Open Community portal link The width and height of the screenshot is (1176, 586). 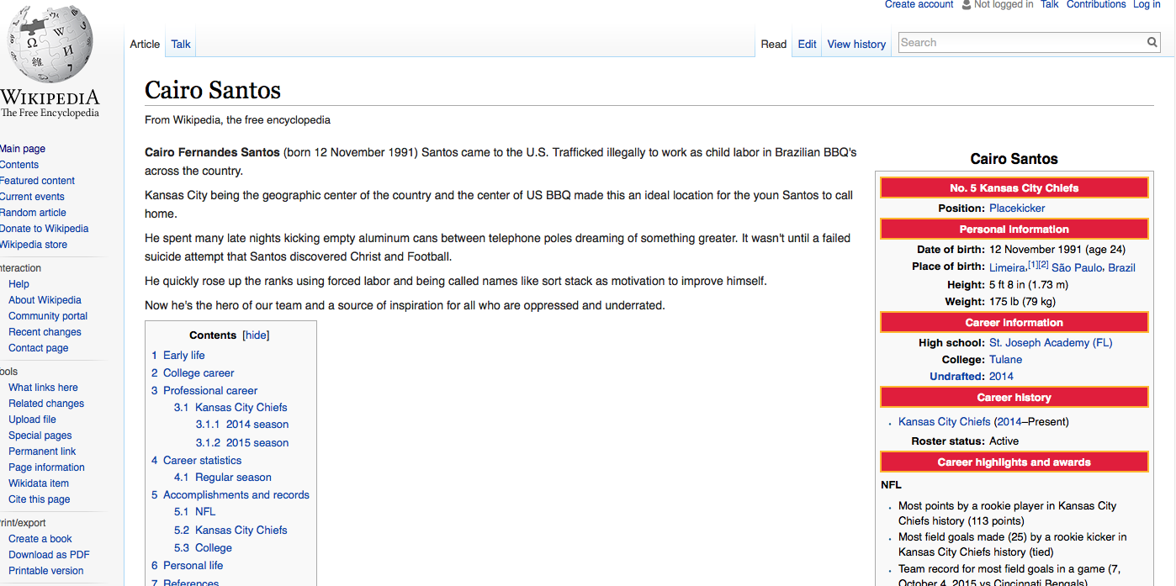tap(48, 316)
